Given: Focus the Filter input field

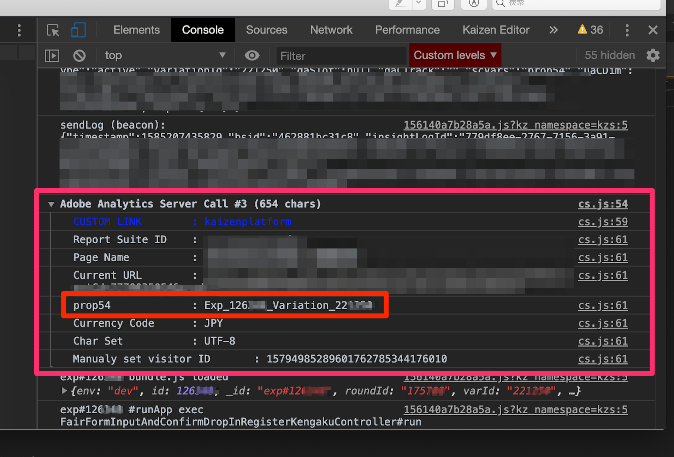Looking at the screenshot, I should (342, 56).
